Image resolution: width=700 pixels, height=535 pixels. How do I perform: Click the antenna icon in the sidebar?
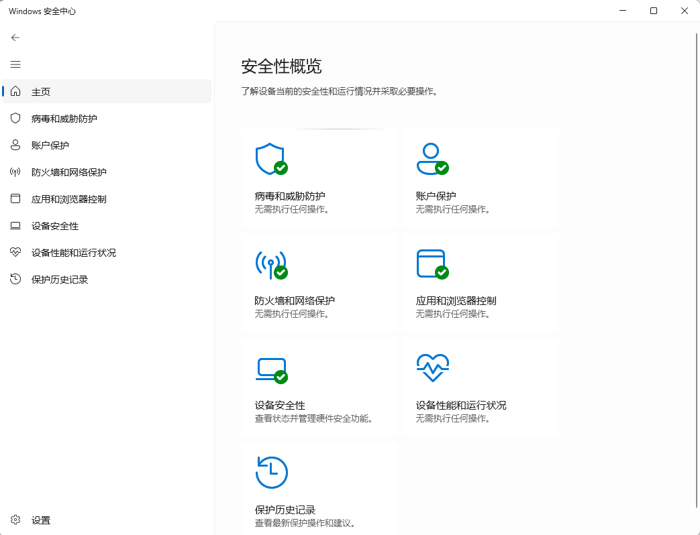click(x=15, y=172)
